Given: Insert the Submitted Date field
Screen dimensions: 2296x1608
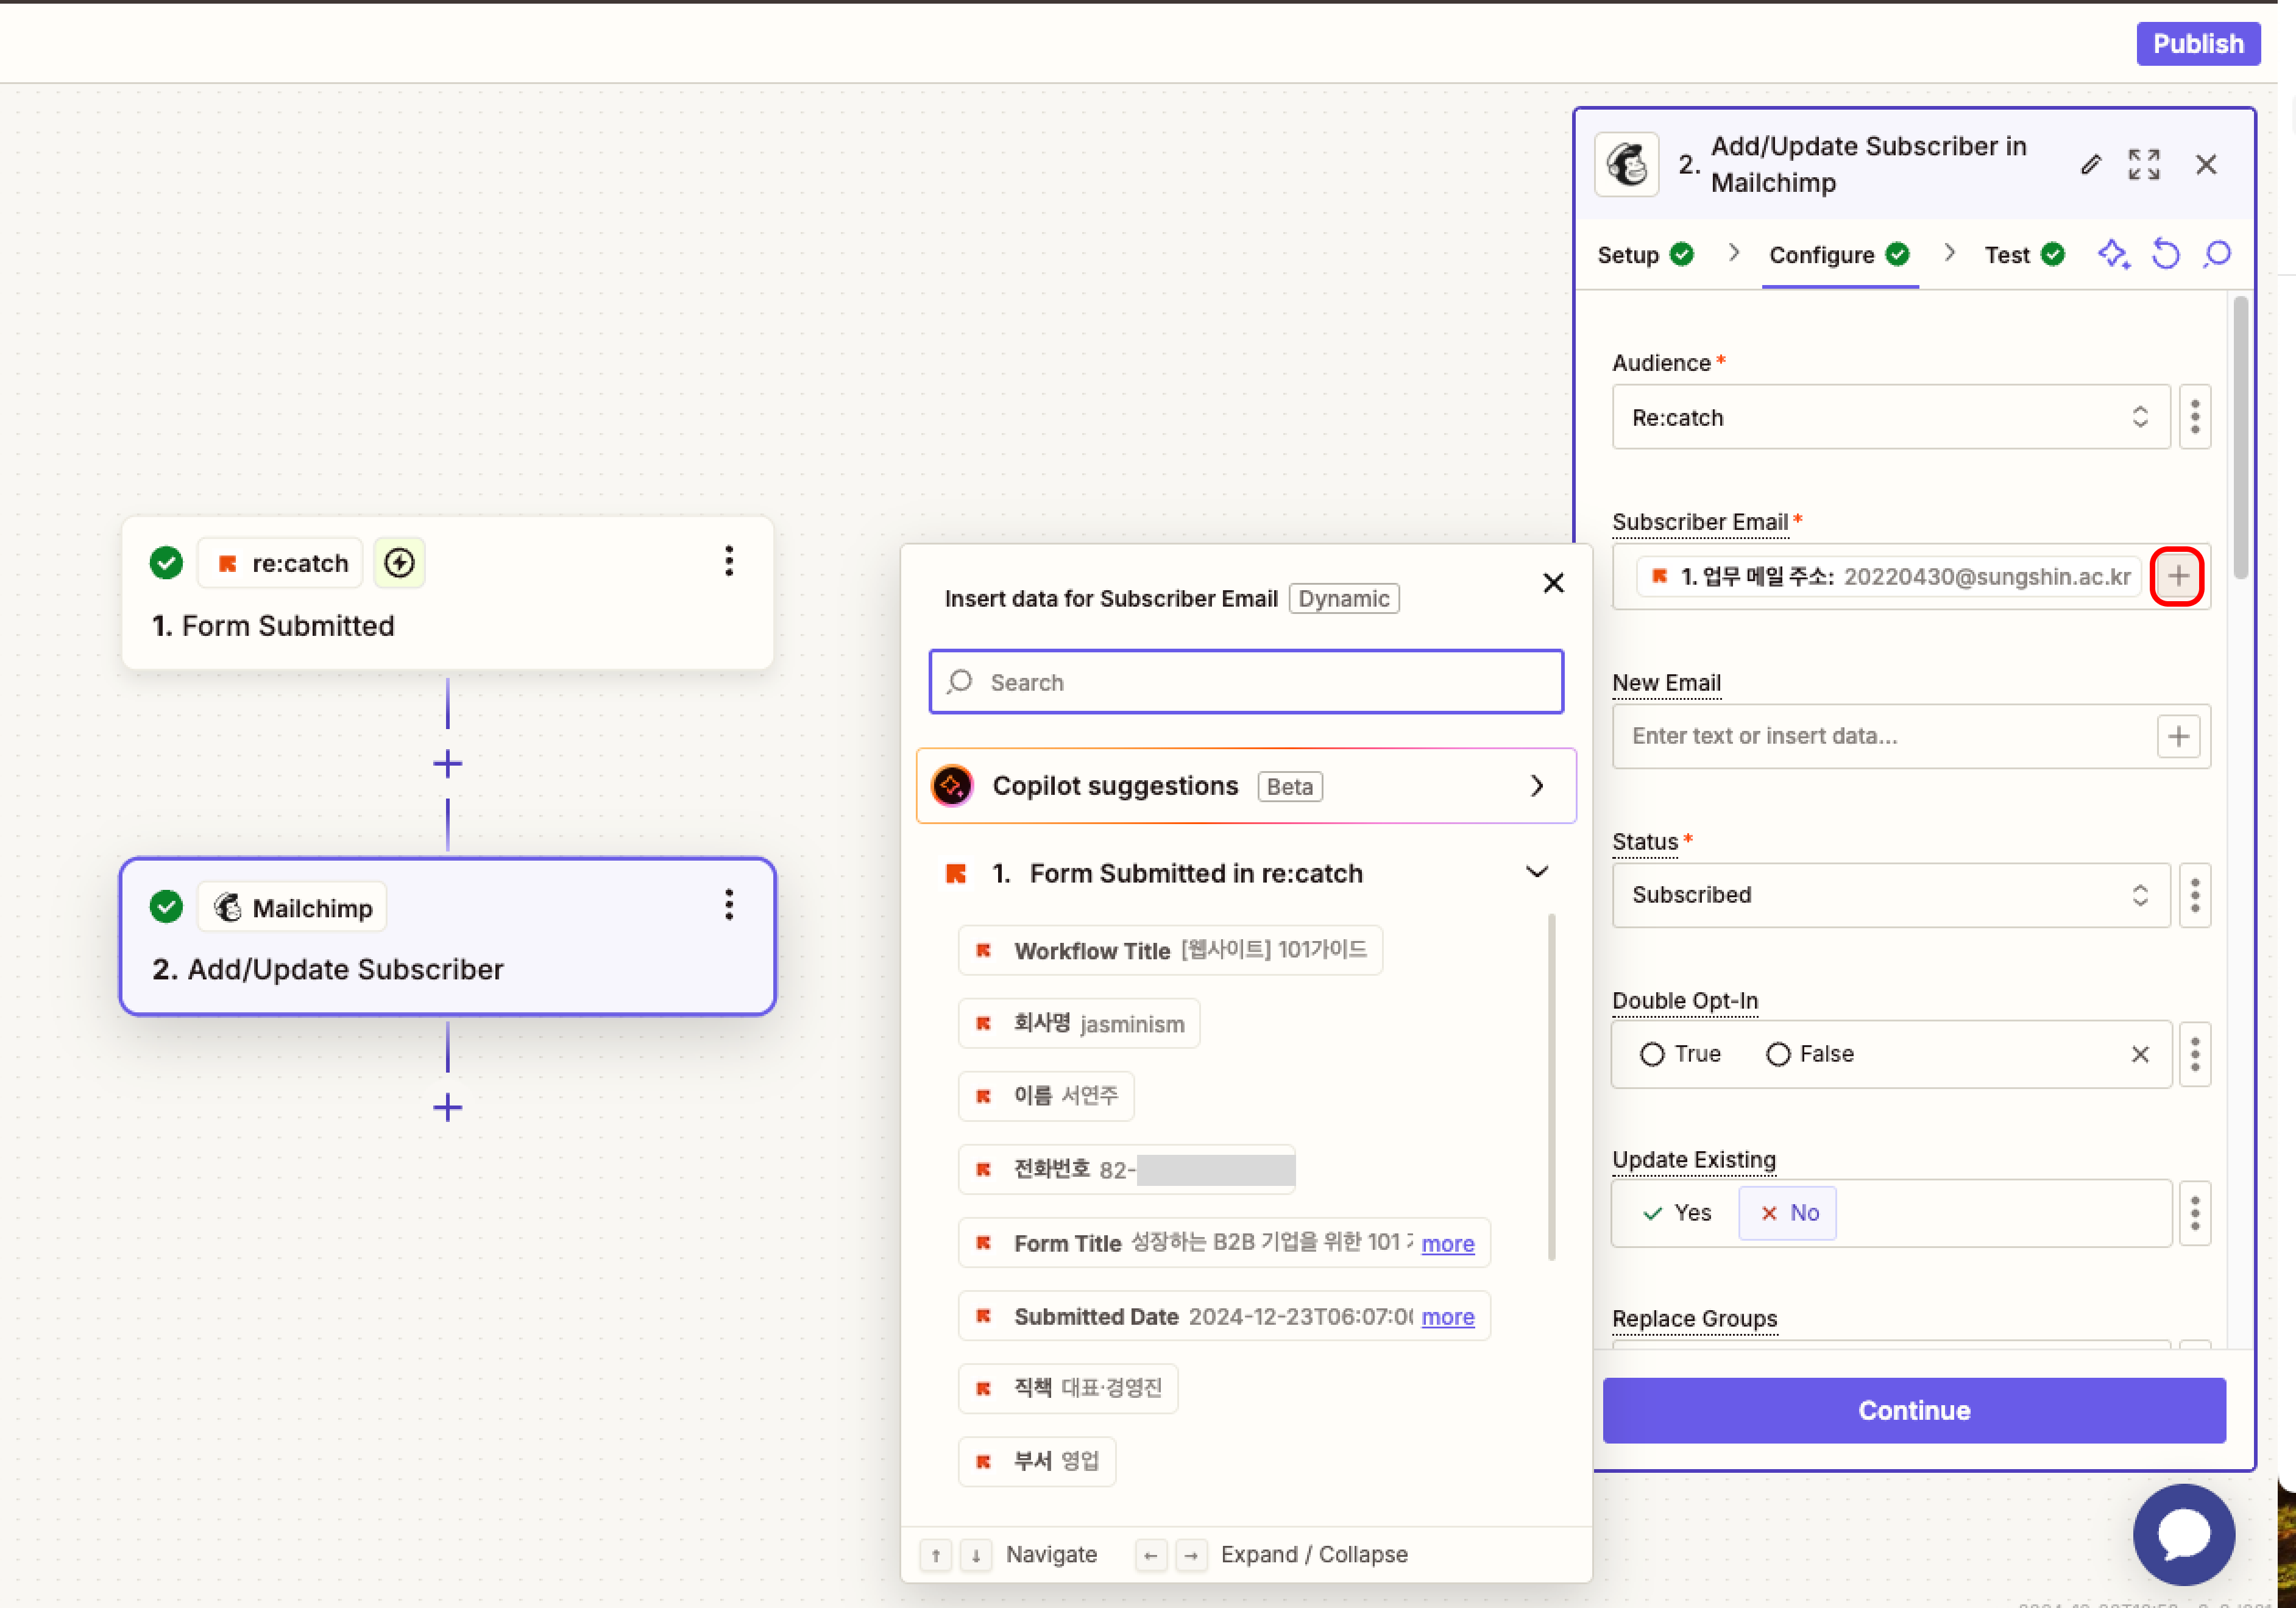Looking at the screenshot, I should (1224, 1316).
